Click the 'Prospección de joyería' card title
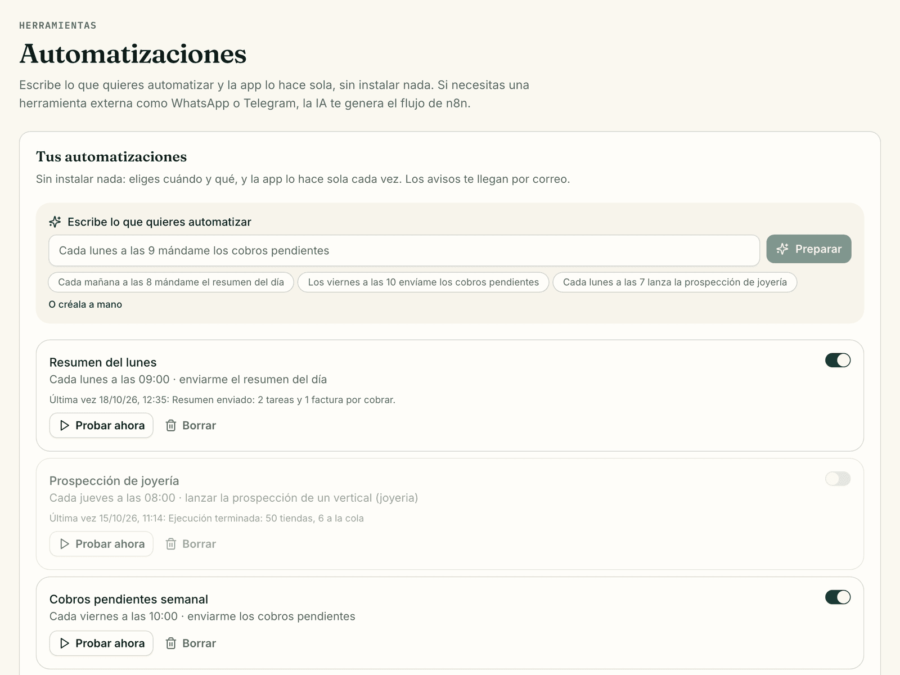This screenshot has height=675, width=900. (x=114, y=481)
